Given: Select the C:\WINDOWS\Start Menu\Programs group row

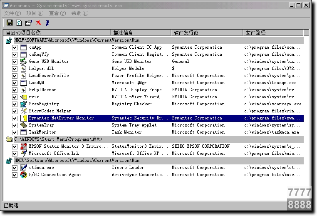Looking at the screenshot, I should [x=158, y=139].
